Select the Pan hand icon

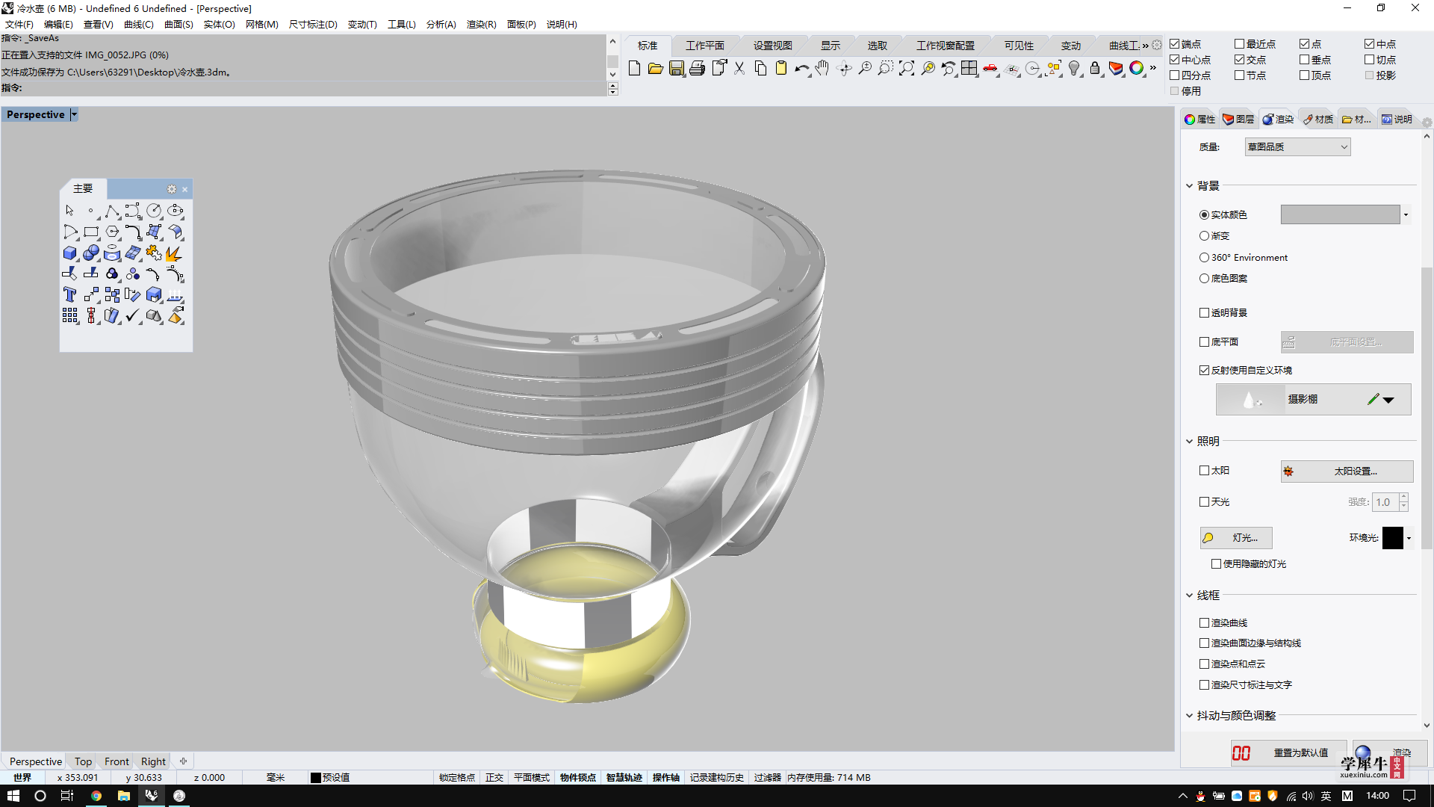(822, 69)
